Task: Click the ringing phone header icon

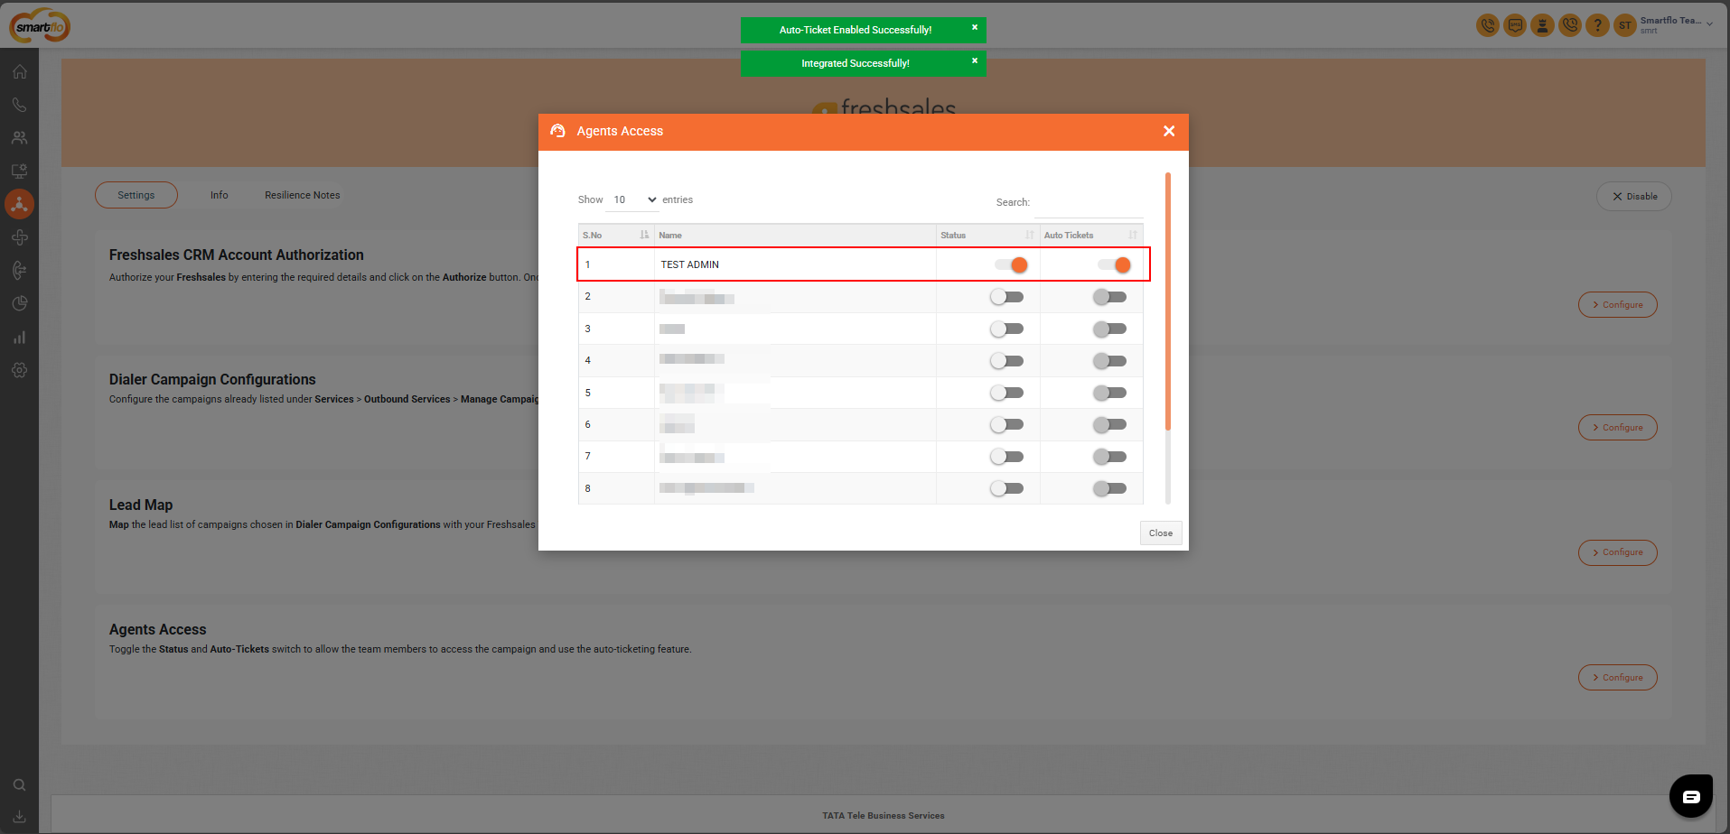Action: point(1487,25)
